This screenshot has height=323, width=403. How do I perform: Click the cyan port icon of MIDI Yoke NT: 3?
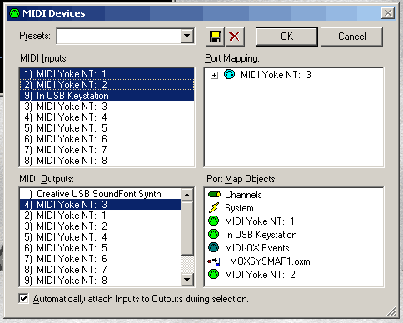coord(229,75)
